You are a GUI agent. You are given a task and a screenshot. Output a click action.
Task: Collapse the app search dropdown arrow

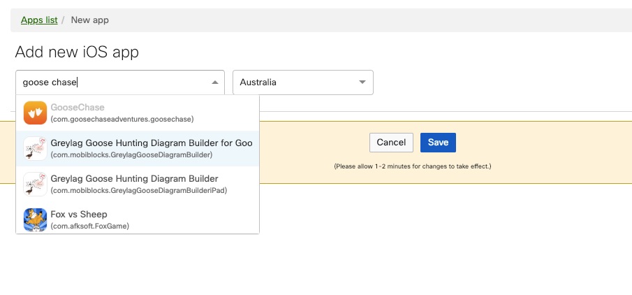coord(215,82)
